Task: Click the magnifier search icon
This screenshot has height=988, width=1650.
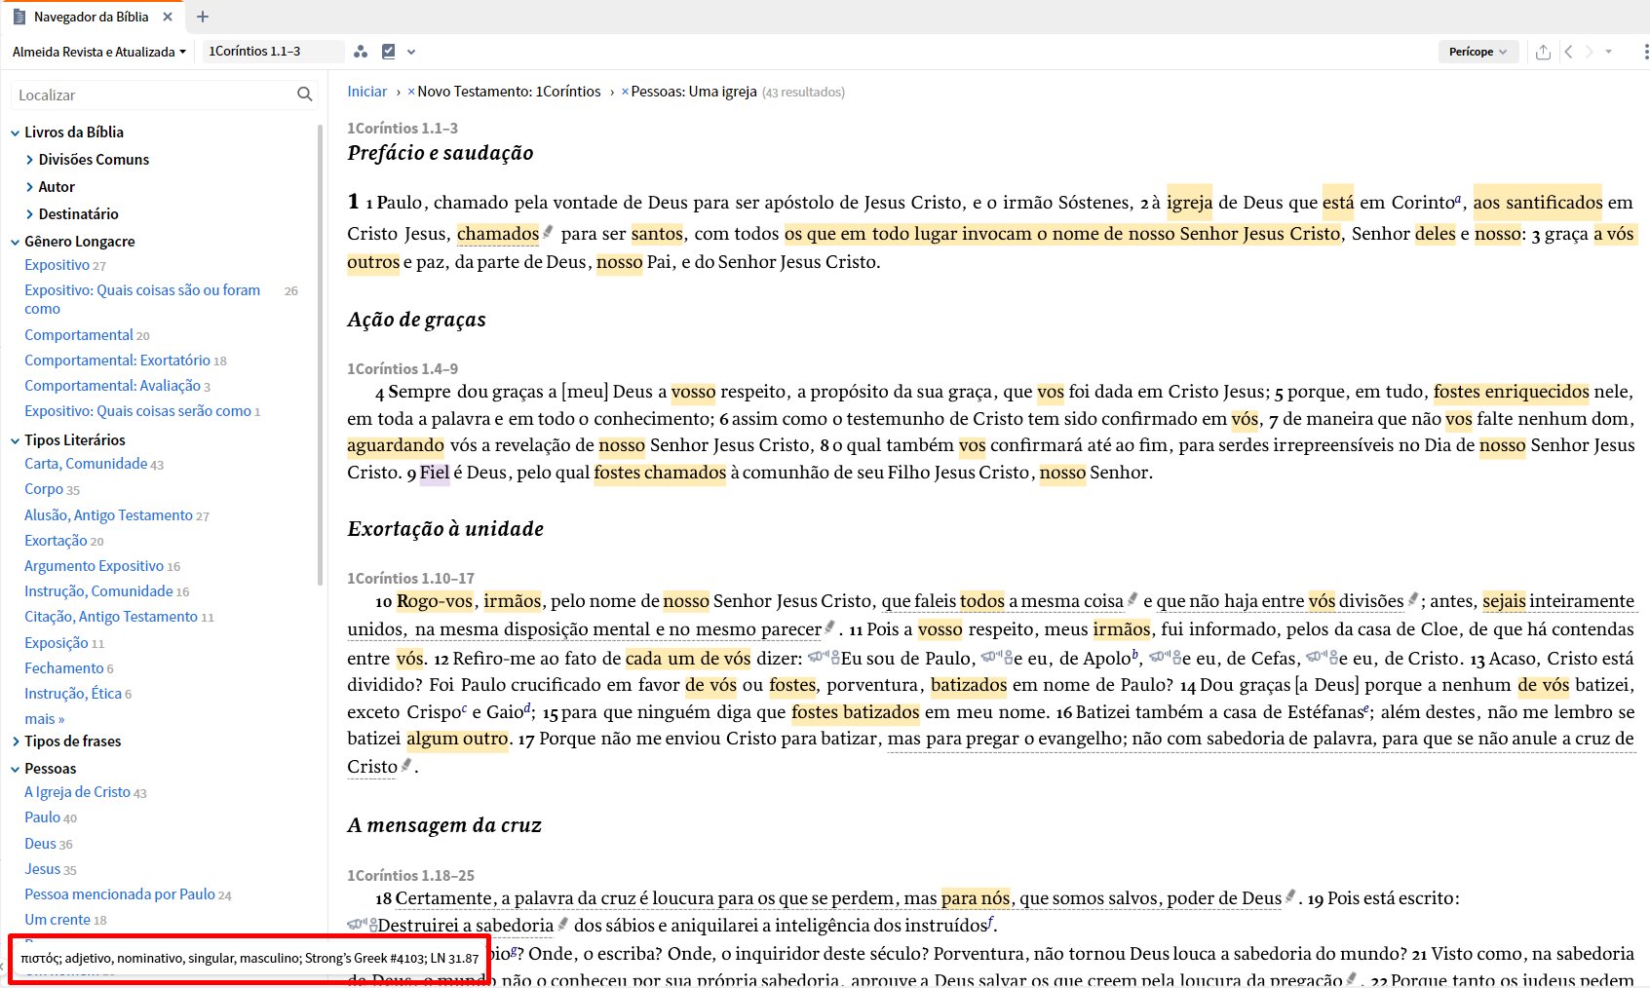Action: click(x=305, y=95)
